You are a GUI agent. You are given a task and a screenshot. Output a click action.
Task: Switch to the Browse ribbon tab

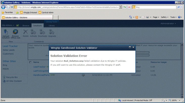tap(26, 26)
